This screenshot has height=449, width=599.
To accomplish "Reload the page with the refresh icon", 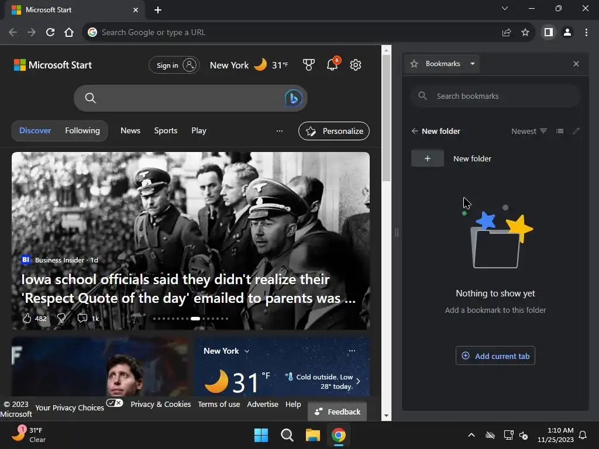I will 50,33.
